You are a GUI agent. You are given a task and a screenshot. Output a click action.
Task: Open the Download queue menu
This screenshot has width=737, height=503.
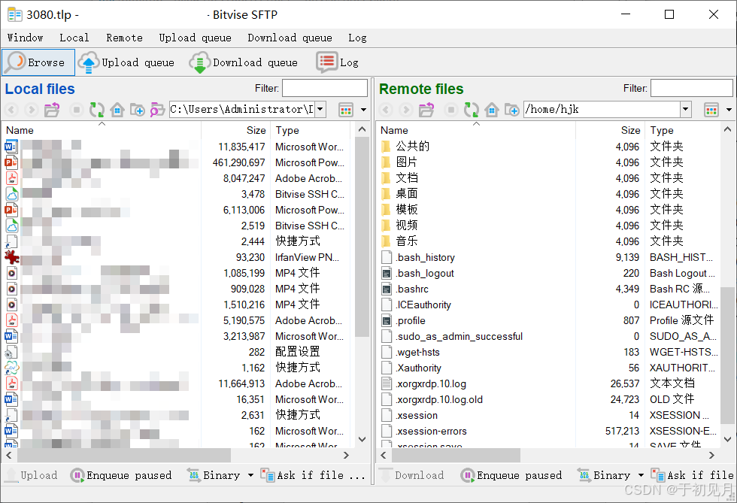point(290,38)
